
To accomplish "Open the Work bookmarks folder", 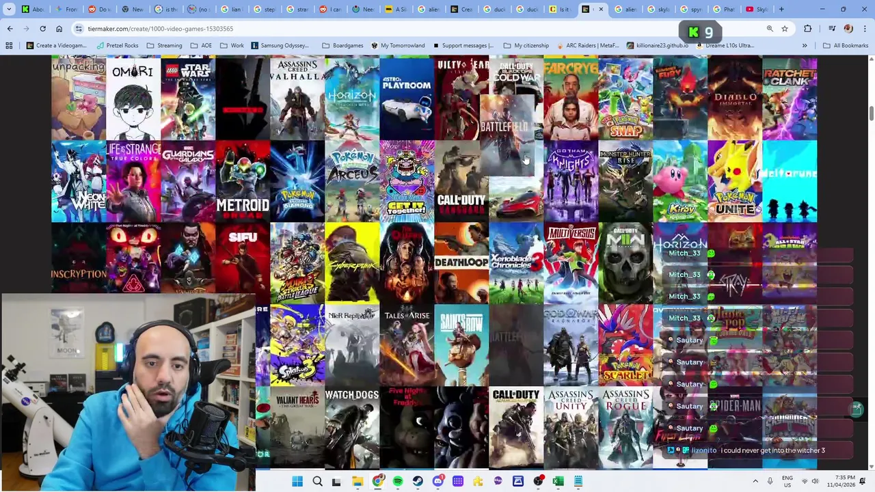I will pyautogui.click(x=232, y=46).
